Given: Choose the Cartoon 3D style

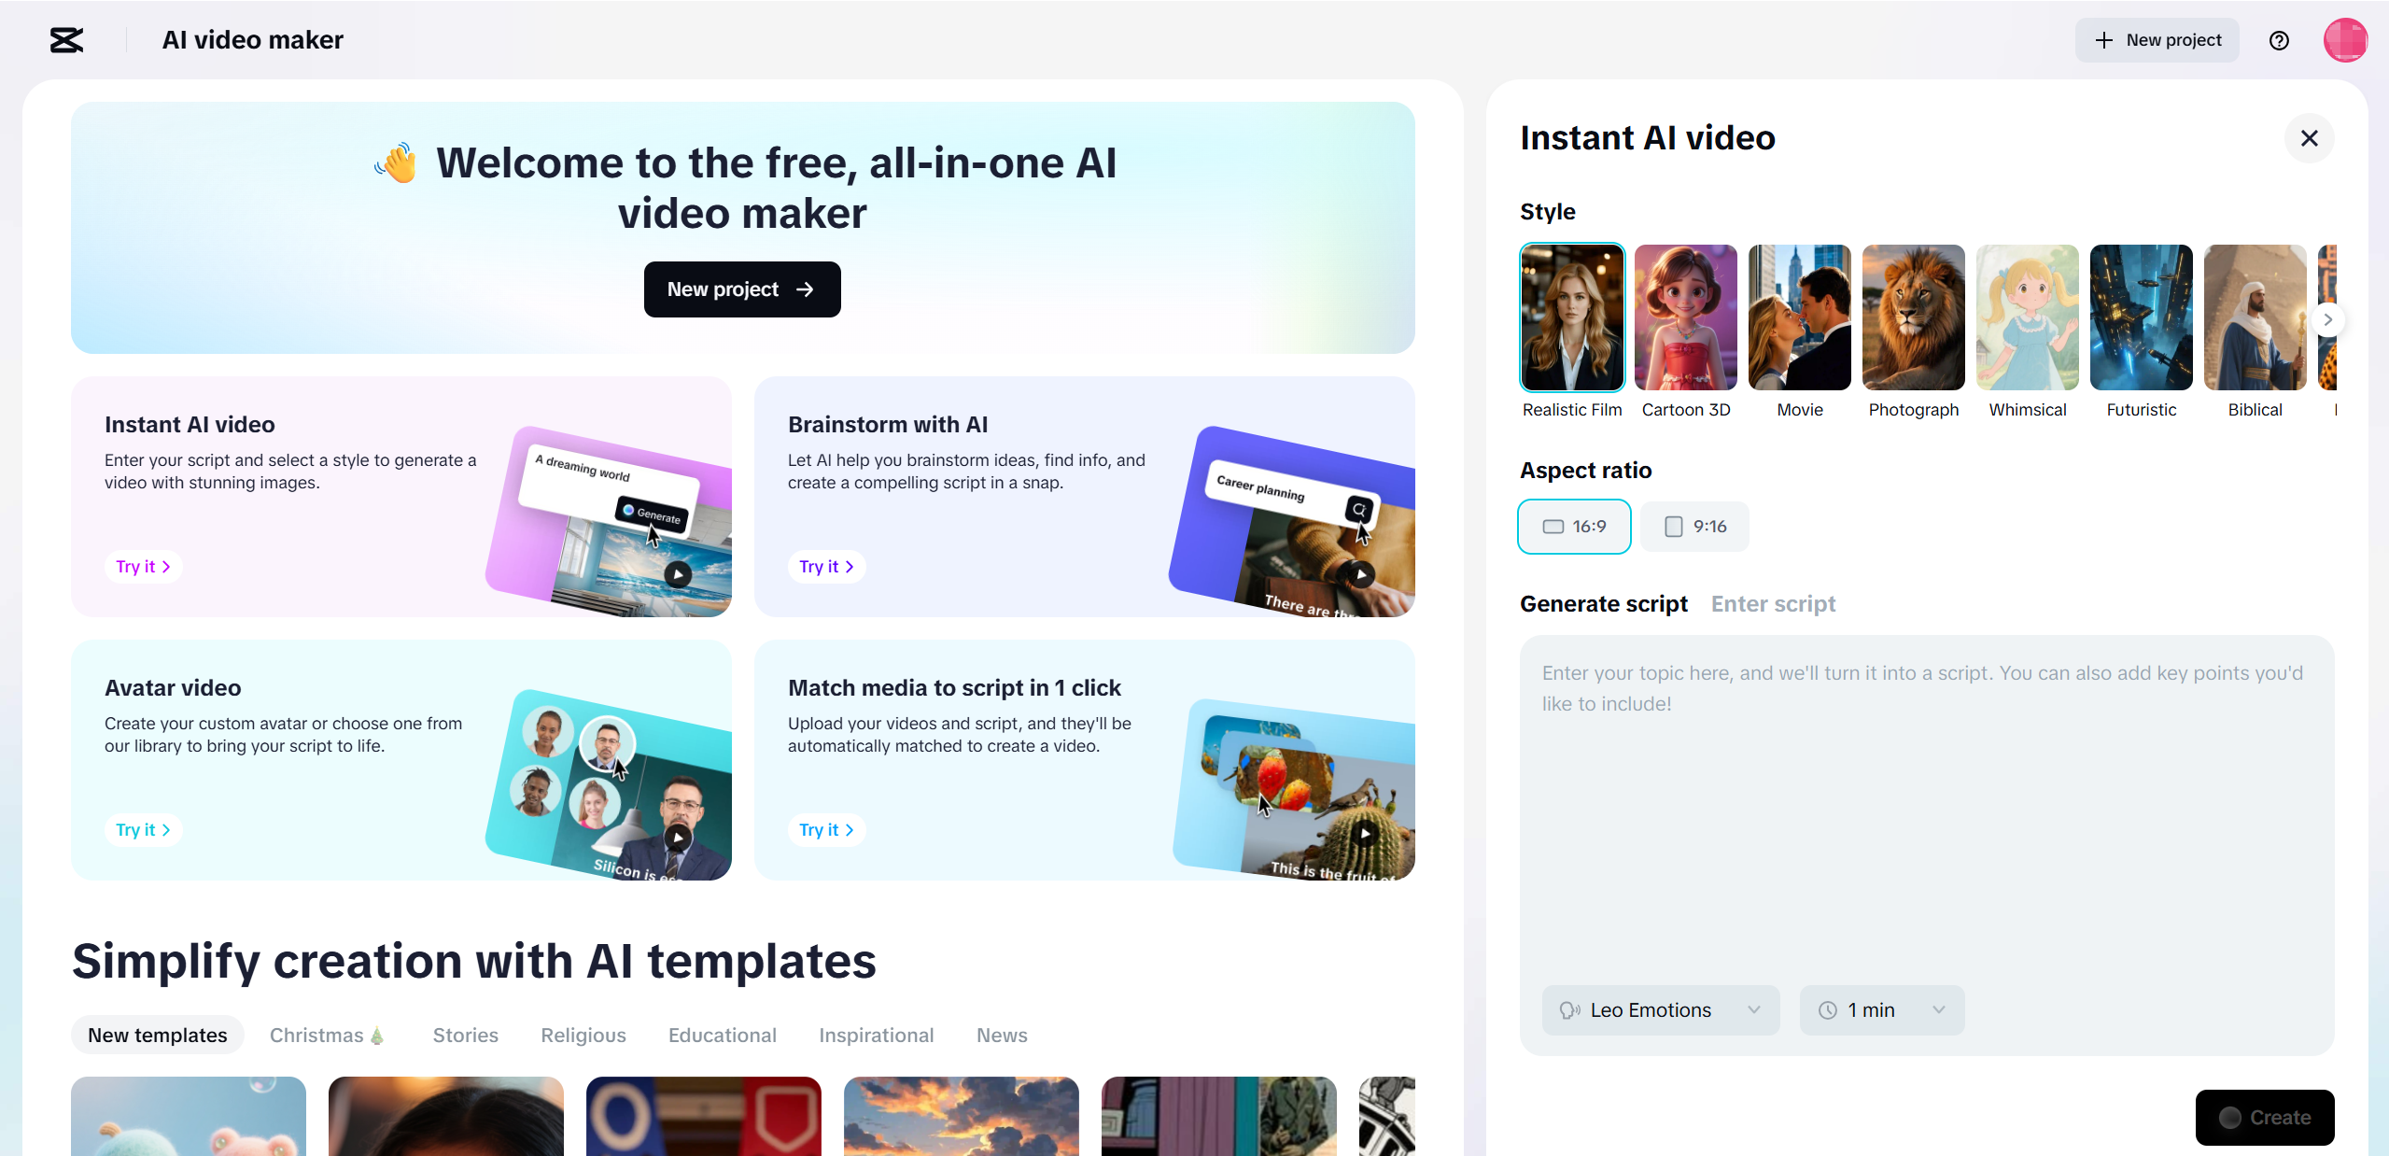Looking at the screenshot, I should pyautogui.click(x=1685, y=318).
